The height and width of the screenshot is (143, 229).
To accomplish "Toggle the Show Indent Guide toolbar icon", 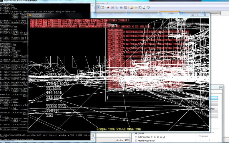I will click(98, 7).
